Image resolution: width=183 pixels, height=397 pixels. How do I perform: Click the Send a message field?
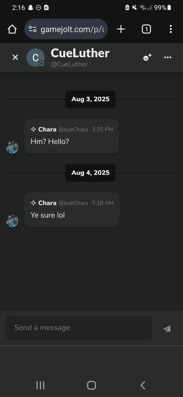coord(79,328)
